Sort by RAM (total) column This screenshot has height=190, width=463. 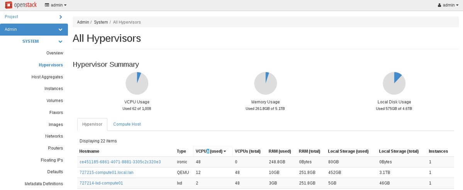tap(309, 151)
